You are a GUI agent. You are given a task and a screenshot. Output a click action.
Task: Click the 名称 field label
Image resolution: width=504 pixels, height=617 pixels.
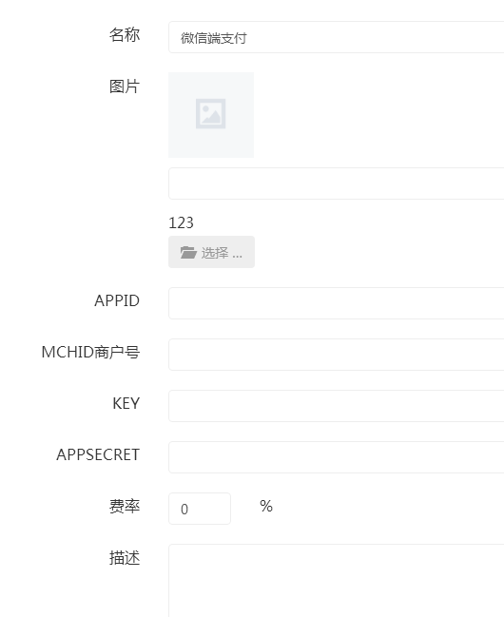125,34
